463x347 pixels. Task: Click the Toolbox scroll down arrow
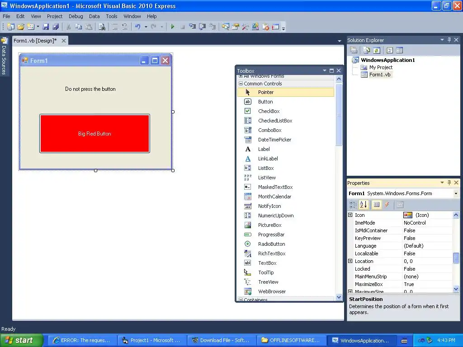[339, 297]
